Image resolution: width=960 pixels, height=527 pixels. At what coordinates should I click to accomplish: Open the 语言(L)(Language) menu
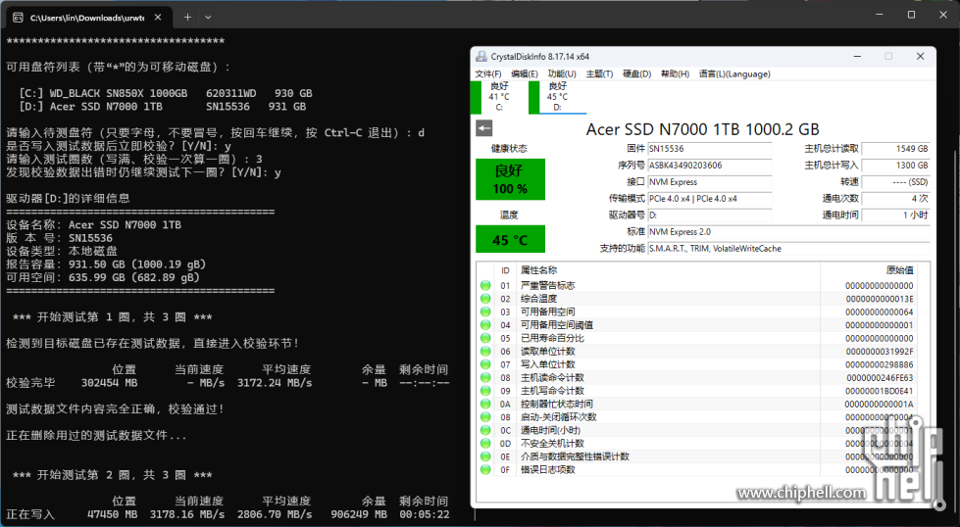[x=734, y=74]
